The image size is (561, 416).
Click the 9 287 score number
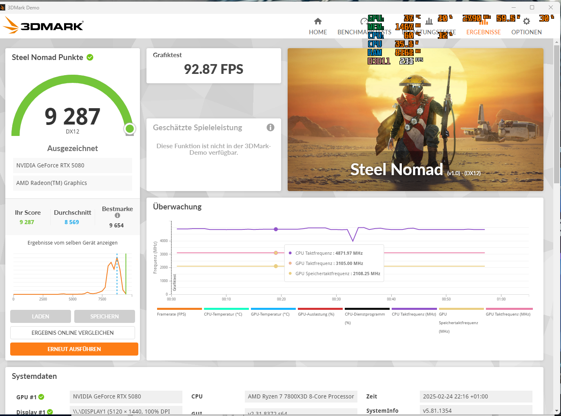click(x=73, y=116)
